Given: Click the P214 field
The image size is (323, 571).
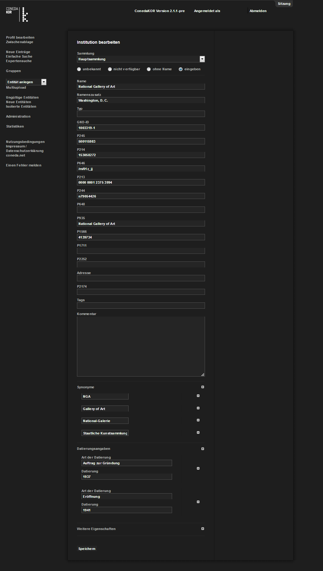Looking at the screenshot, I should (x=141, y=155).
